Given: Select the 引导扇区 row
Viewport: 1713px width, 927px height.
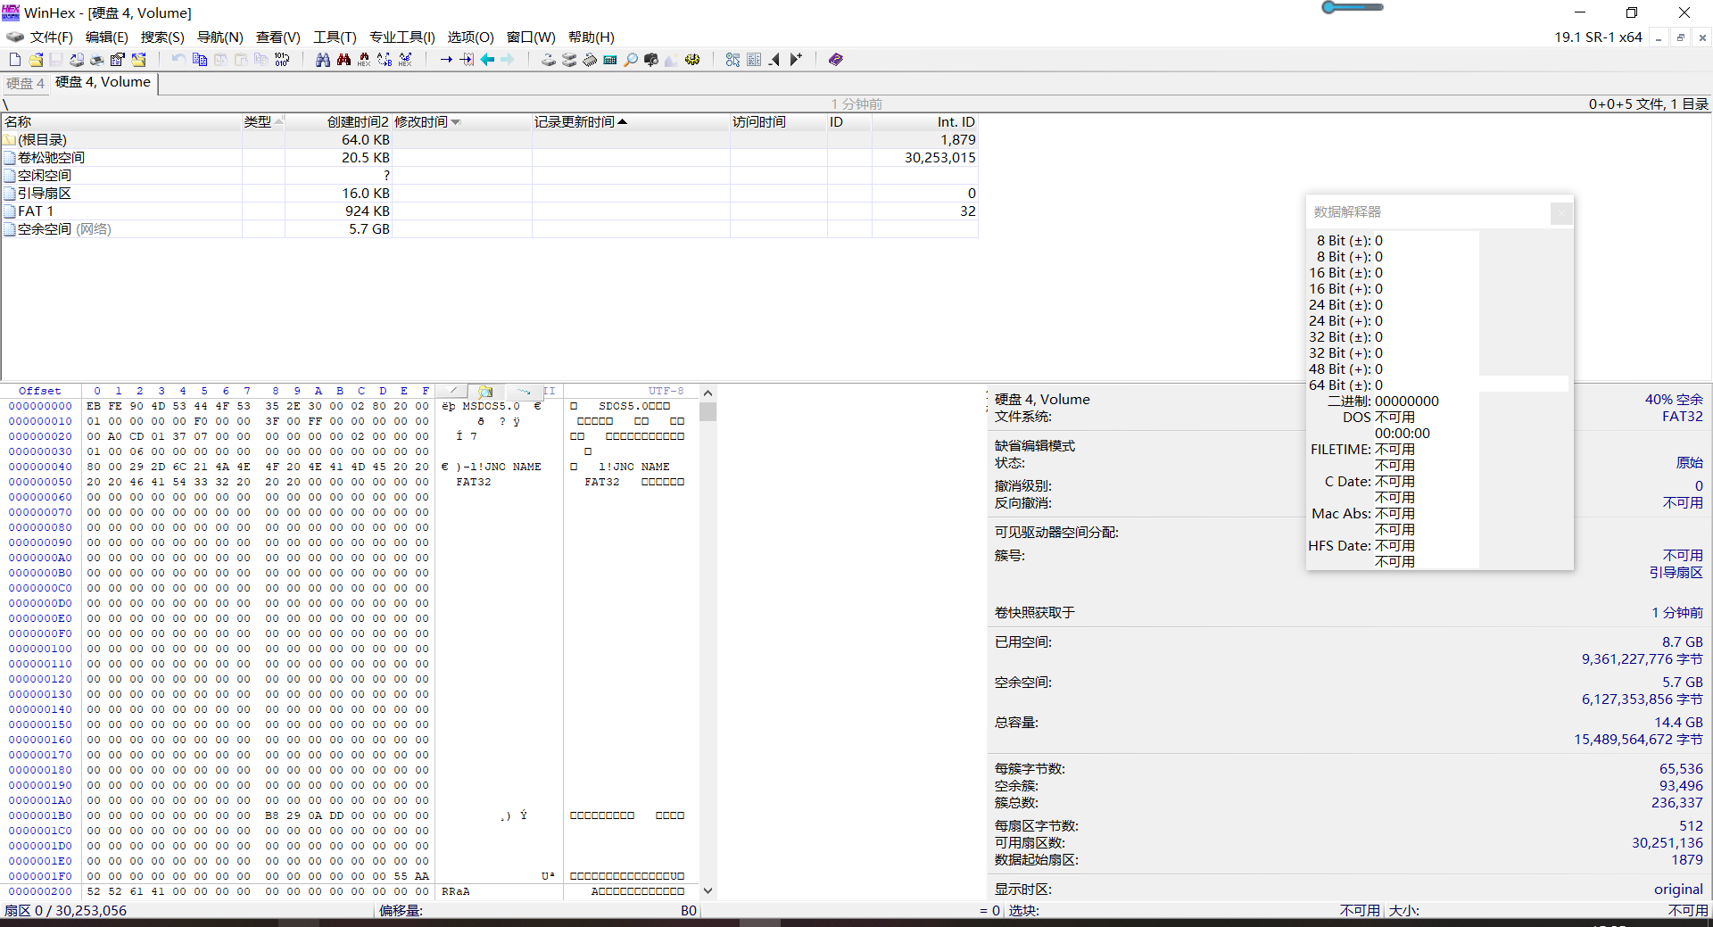Looking at the screenshot, I should pyautogui.click(x=489, y=194).
